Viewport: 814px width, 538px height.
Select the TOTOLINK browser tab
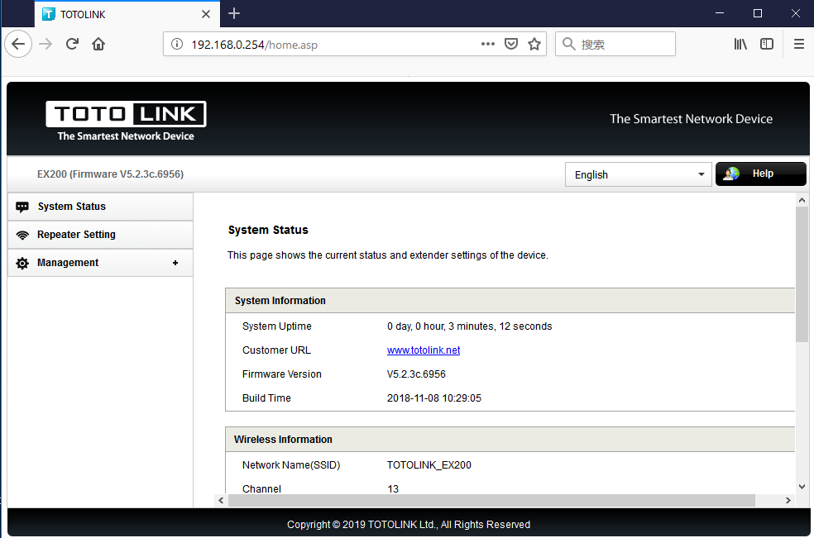(127, 14)
